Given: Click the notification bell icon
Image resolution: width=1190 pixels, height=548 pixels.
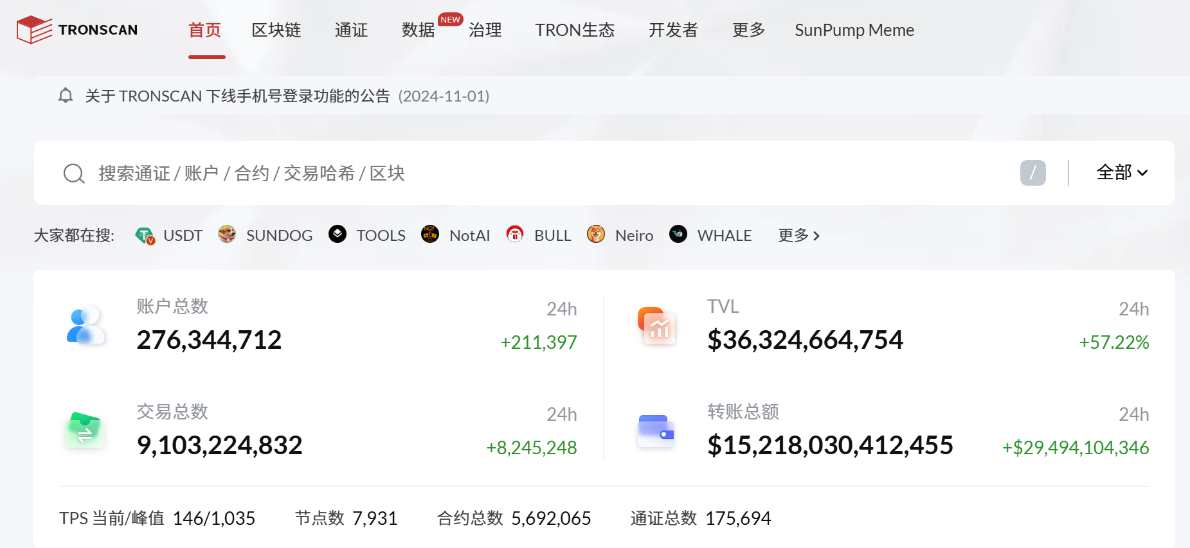Looking at the screenshot, I should [x=65, y=96].
